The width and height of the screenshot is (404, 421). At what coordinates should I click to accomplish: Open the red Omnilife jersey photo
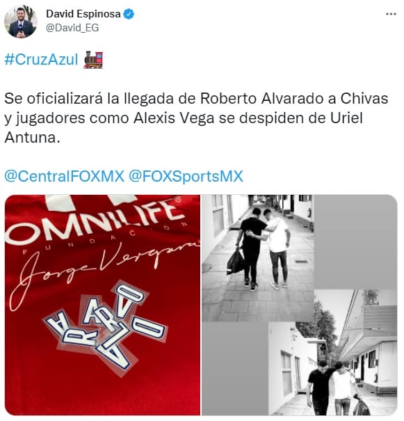(102, 305)
